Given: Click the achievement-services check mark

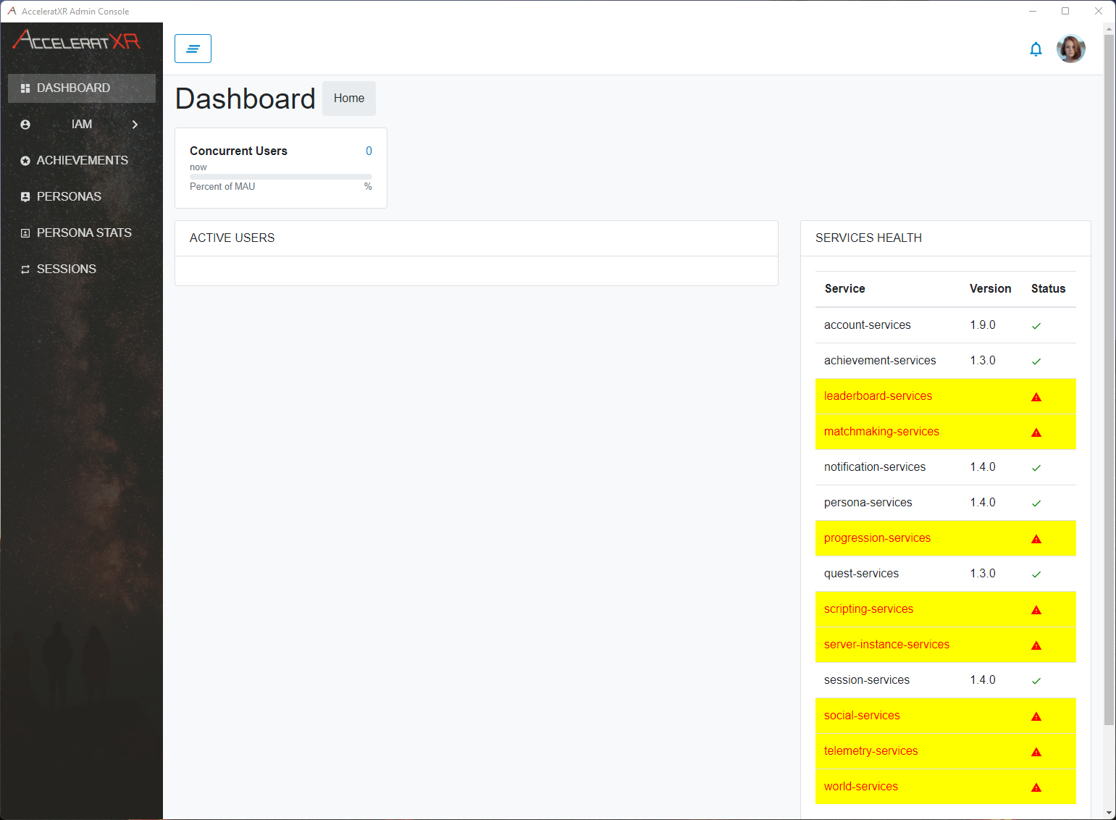Looking at the screenshot, I should tap(1036, 361).
